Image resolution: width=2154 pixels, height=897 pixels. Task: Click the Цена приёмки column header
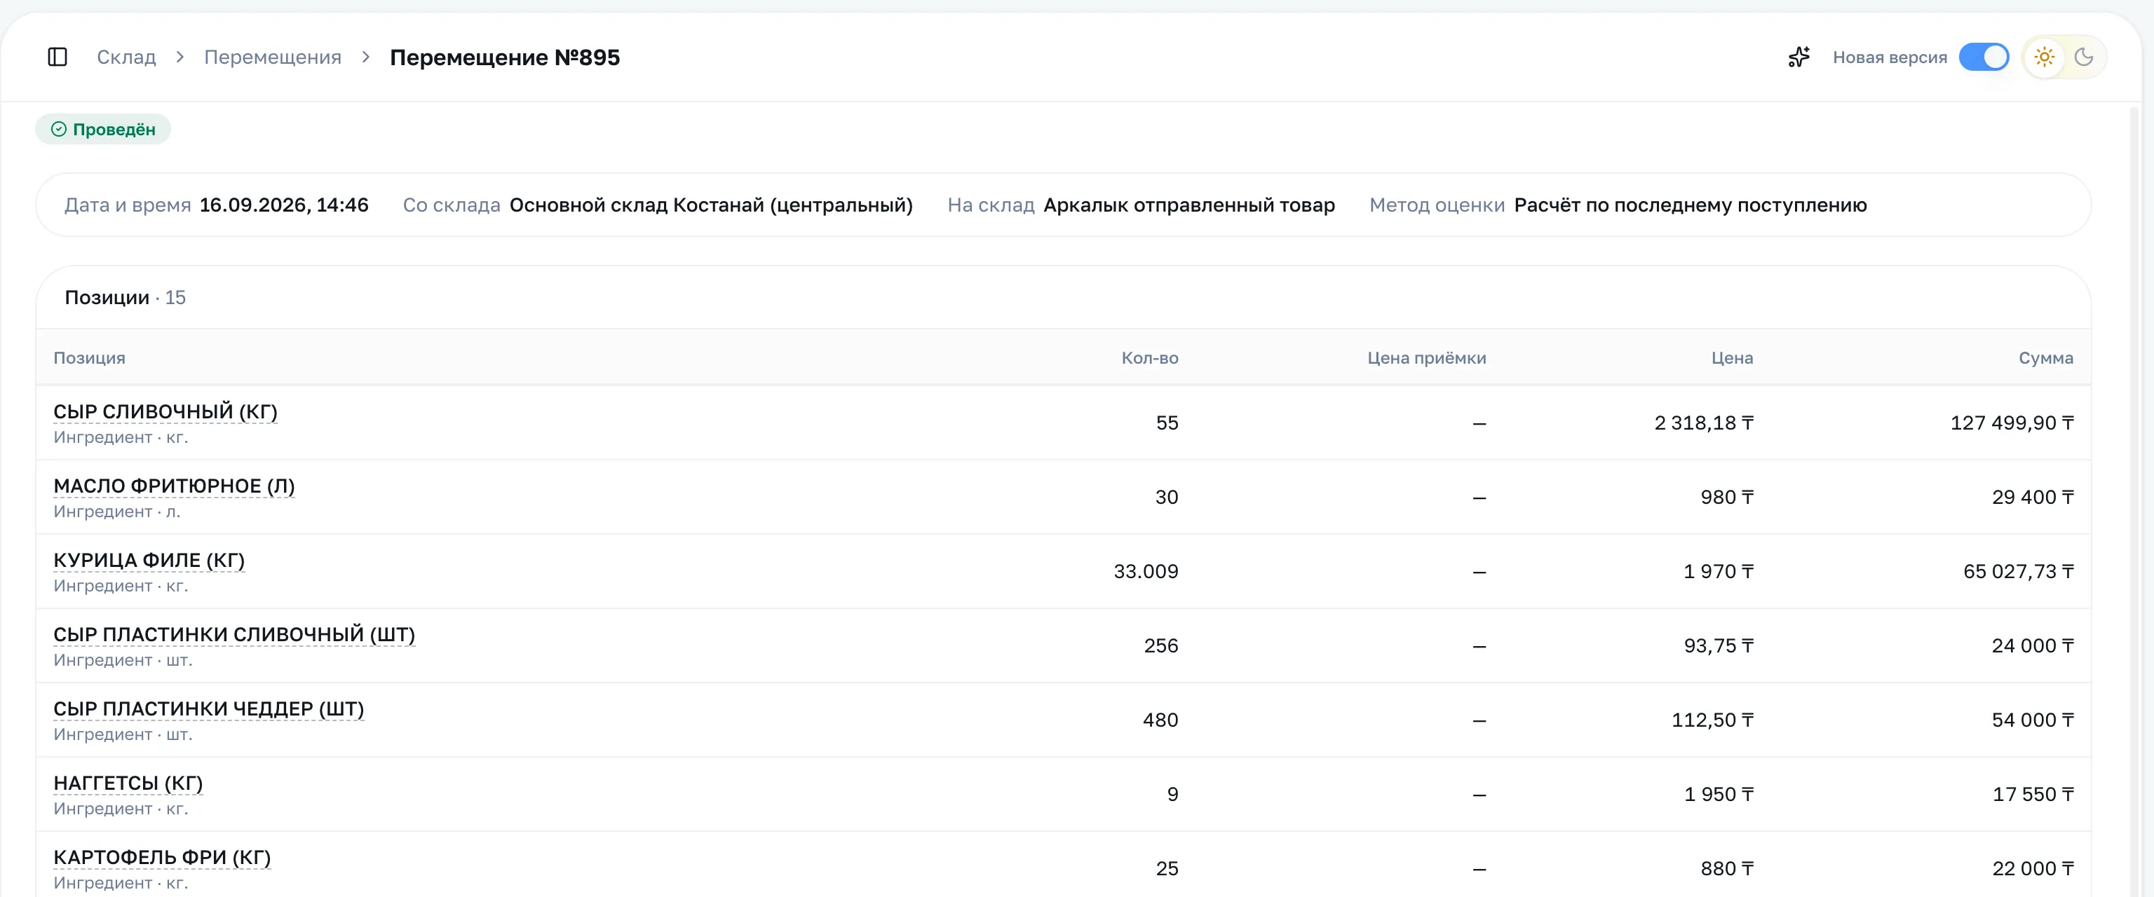[1426, 358]
